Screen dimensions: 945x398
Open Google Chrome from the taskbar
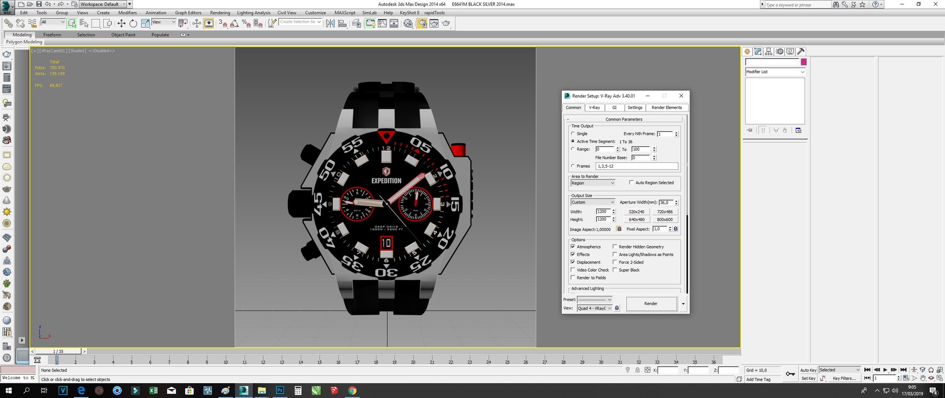tap(352, 391)
